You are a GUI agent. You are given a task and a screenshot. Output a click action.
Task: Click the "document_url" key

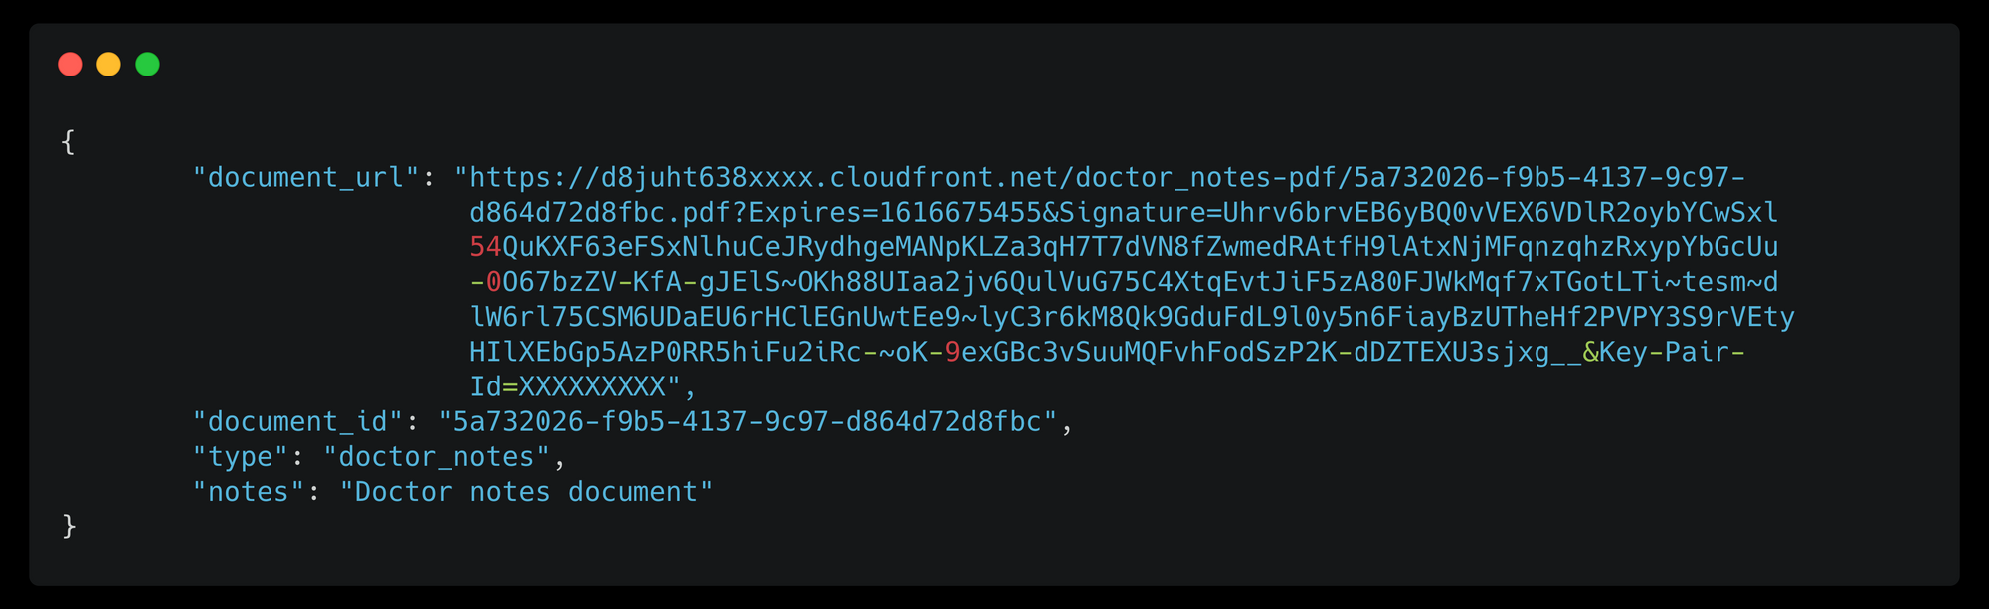[305, 178]
